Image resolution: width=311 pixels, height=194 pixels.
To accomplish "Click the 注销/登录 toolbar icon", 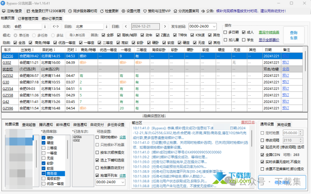I will click(x=3, y=11).
